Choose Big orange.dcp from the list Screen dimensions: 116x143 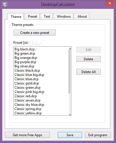41,58
